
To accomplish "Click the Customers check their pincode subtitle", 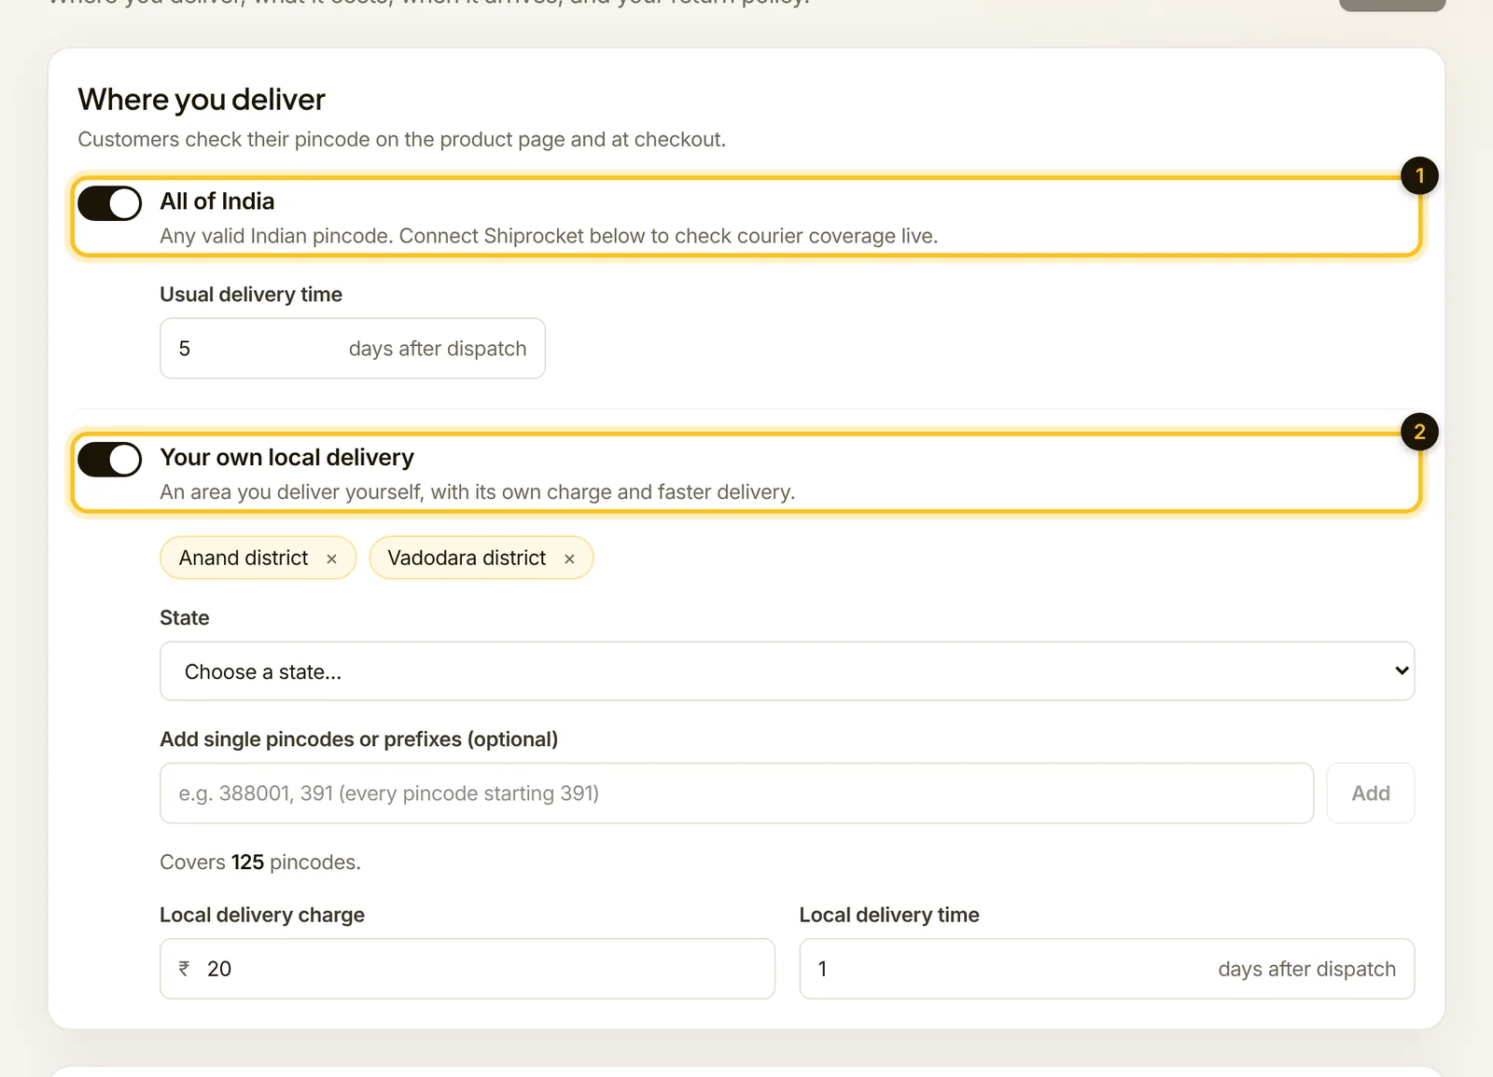I will pos(401,139).
